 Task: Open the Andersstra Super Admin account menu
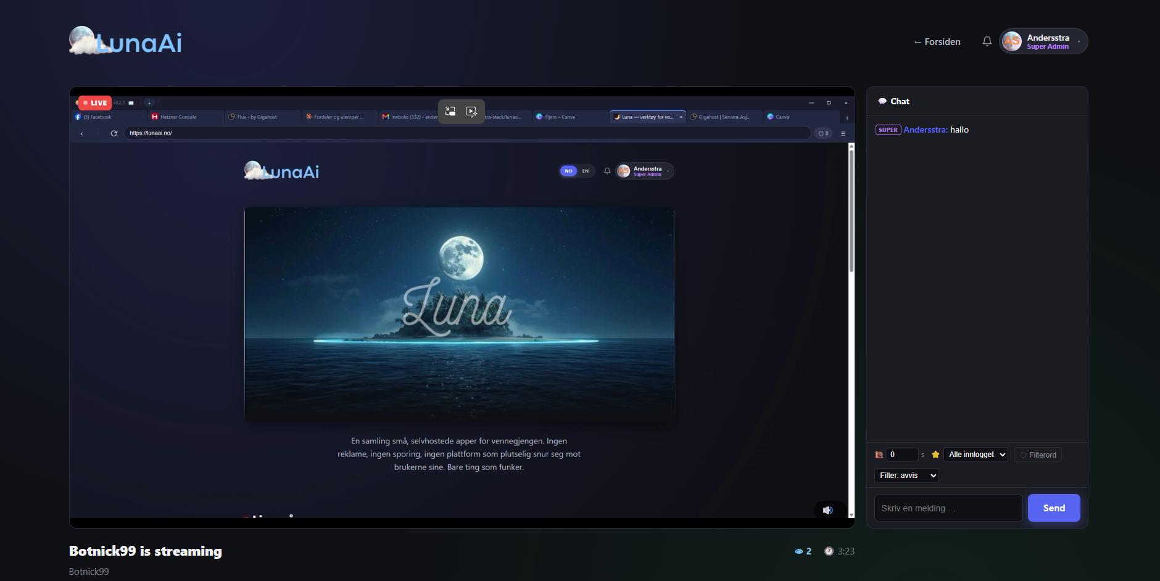(1043, 41)
